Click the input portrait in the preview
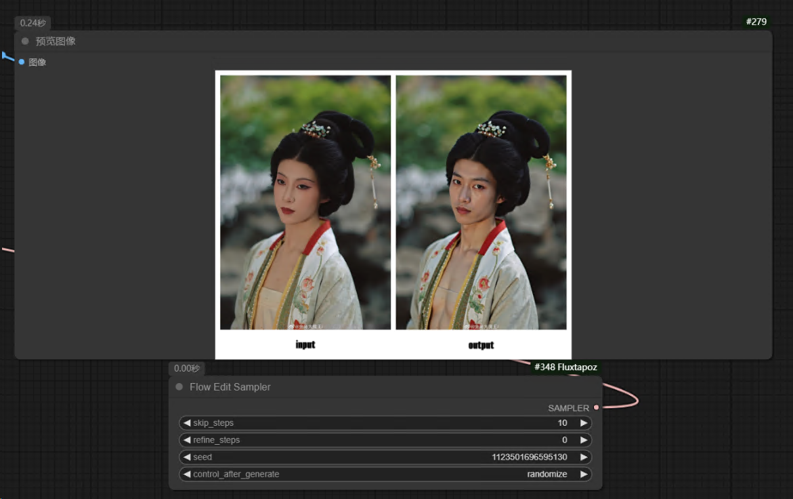The width and height of the screenshot is (793, 499). click(305, 202)
